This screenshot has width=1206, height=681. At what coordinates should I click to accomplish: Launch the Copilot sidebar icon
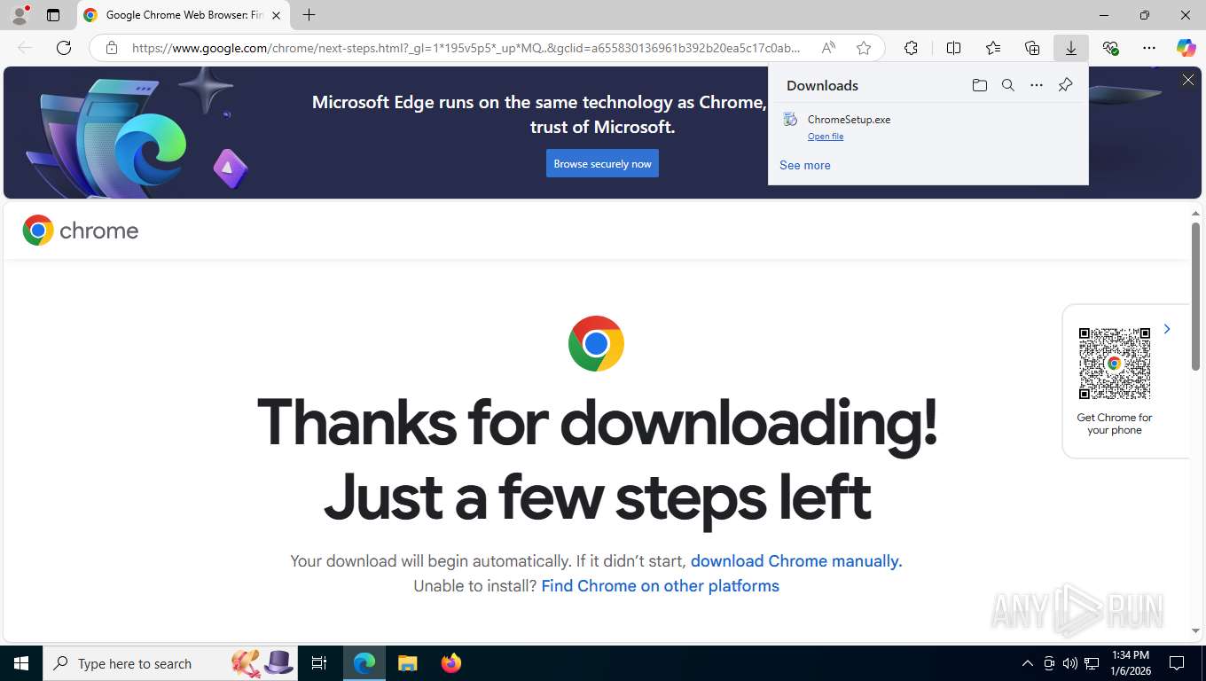pyautogui.click(x=1186, y=48)
